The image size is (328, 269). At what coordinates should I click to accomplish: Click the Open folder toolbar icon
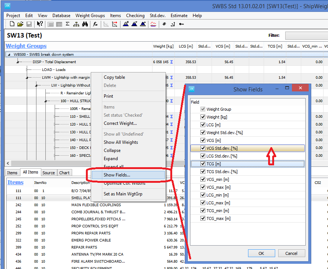point(20,24)
